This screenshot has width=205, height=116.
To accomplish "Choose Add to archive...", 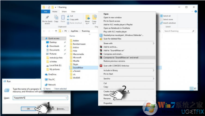I will pos(110,47).
